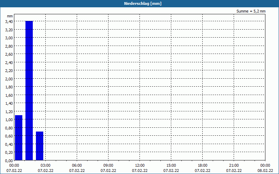This screenshot has height=174, width=279.
Task: Click the 1,80 y-axis value
Action: click(x=9, y=87)
